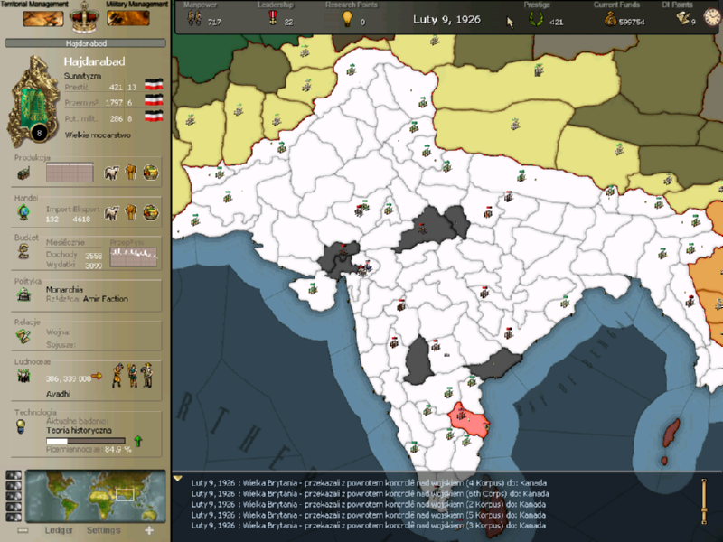This screenshot has width=723, height=542.
Task: Open Settings
Action: [x=103, y=530]
